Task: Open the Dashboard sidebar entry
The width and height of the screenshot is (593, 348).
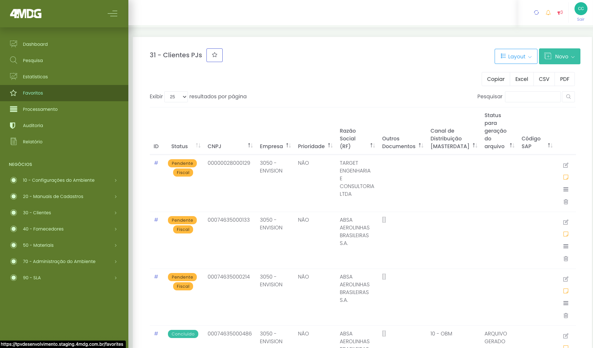Action: (x=35, y=44)
